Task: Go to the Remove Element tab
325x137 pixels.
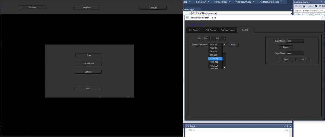Action: tap(228, 30)
